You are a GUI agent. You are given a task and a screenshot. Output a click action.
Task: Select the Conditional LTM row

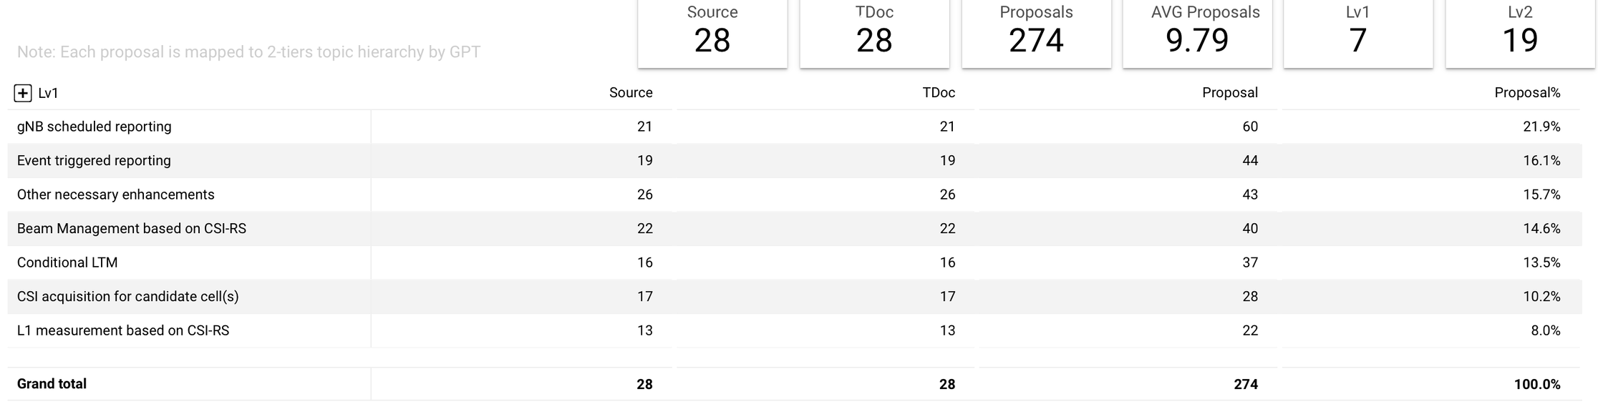tap(794, 262)
